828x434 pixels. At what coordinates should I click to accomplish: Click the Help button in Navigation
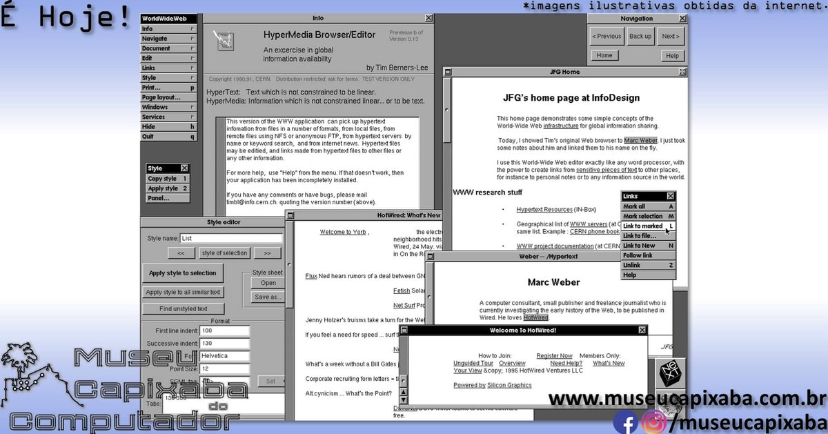(672, 56)
